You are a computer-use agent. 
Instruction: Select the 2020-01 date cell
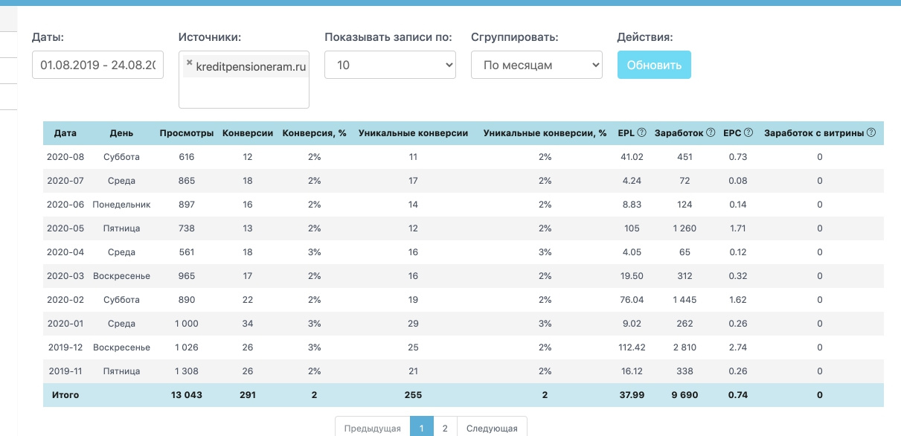click(x=65, y=324)
